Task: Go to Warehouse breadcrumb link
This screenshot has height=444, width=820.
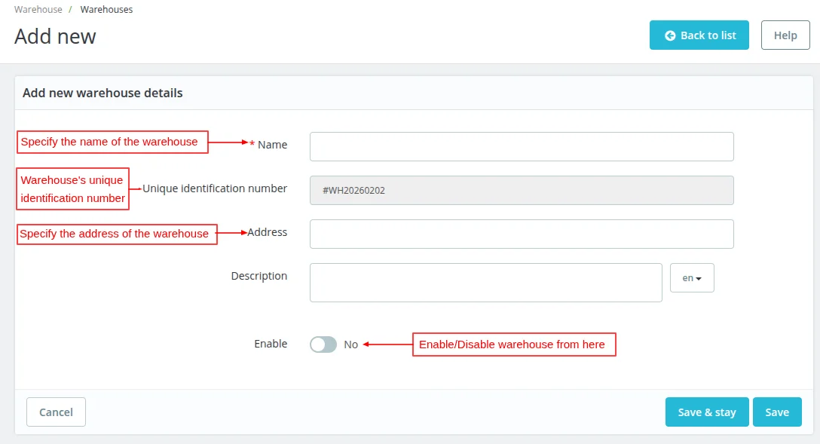Action: point(38,10)
